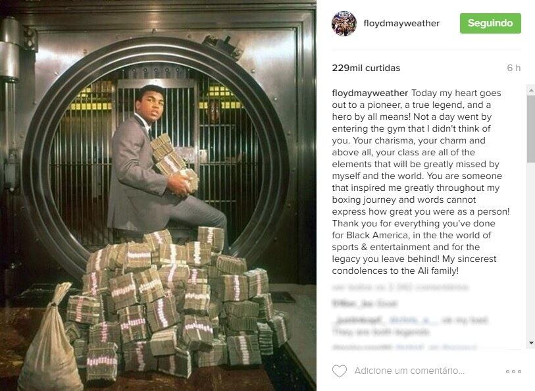Click the caption text about Ali family
The width and height of the screenshot is (535, 391).
pyautogui.click(x=420, y=182)
